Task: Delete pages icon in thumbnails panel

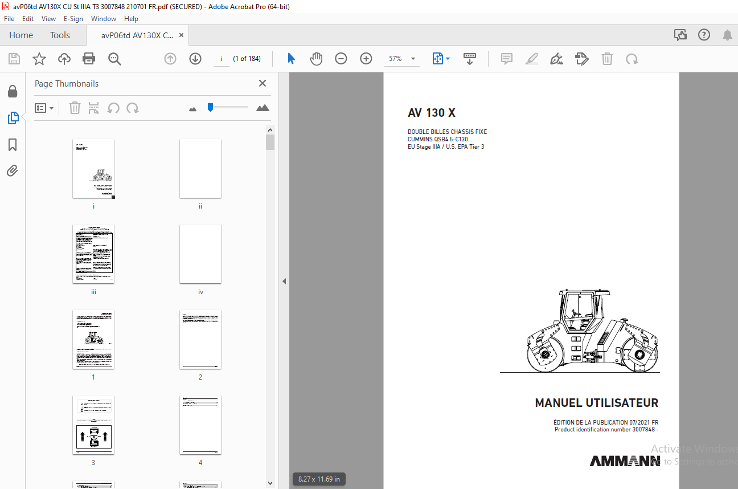Action: (x=75, y=108)
